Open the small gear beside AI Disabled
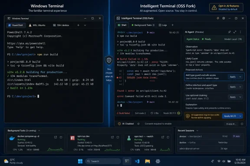 tap(138, 124)
